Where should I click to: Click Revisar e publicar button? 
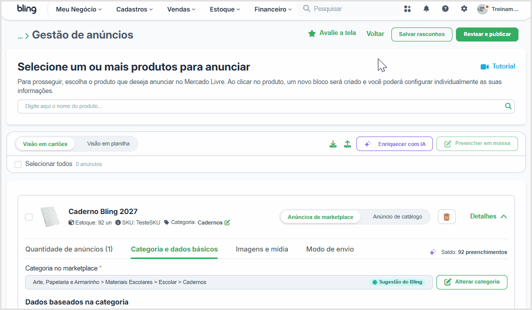tap(487, 34)
